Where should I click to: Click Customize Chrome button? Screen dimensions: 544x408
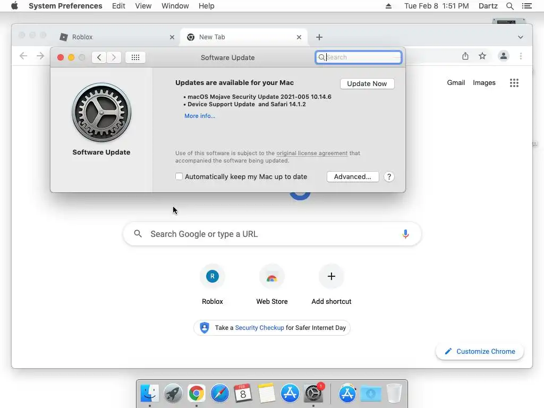(480, 352)
